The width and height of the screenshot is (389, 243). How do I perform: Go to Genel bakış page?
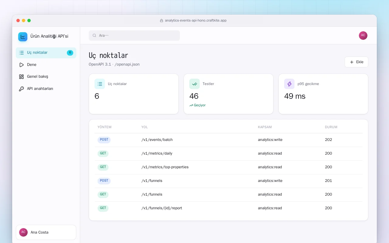coord(46,77)
